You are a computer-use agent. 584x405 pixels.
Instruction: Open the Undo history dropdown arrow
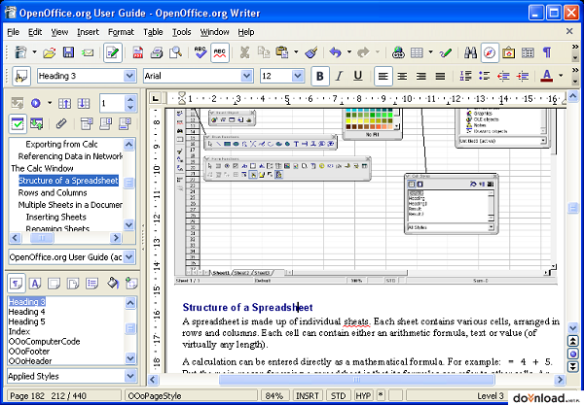349,52
